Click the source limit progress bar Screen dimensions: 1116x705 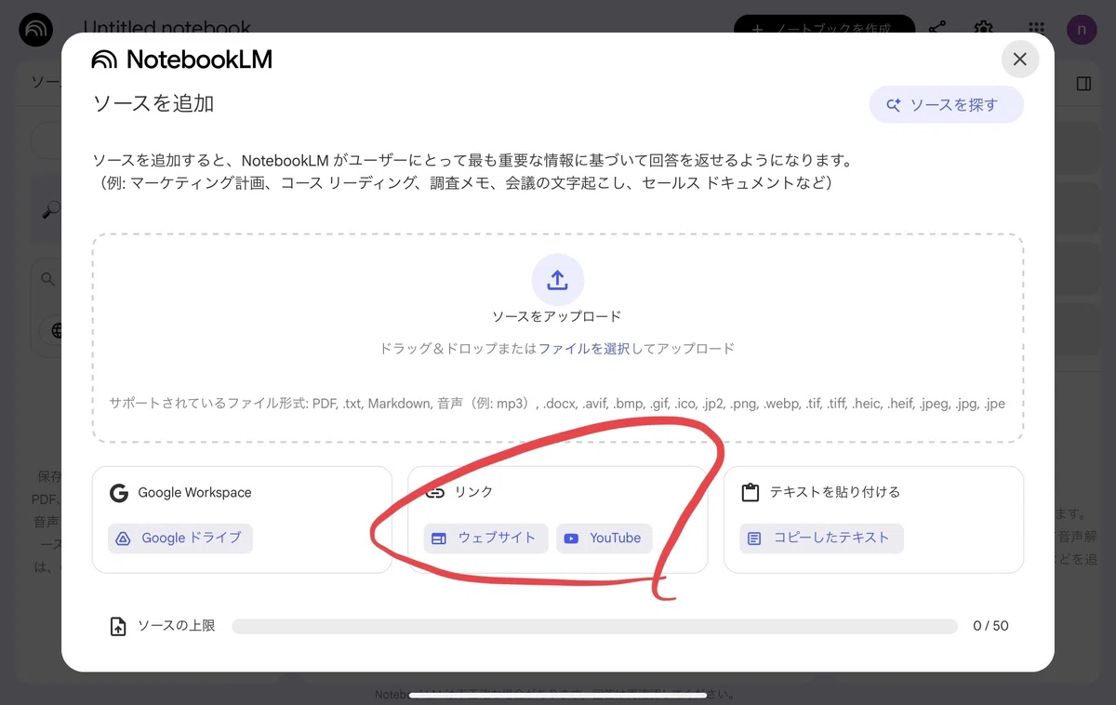coord(594,627)
